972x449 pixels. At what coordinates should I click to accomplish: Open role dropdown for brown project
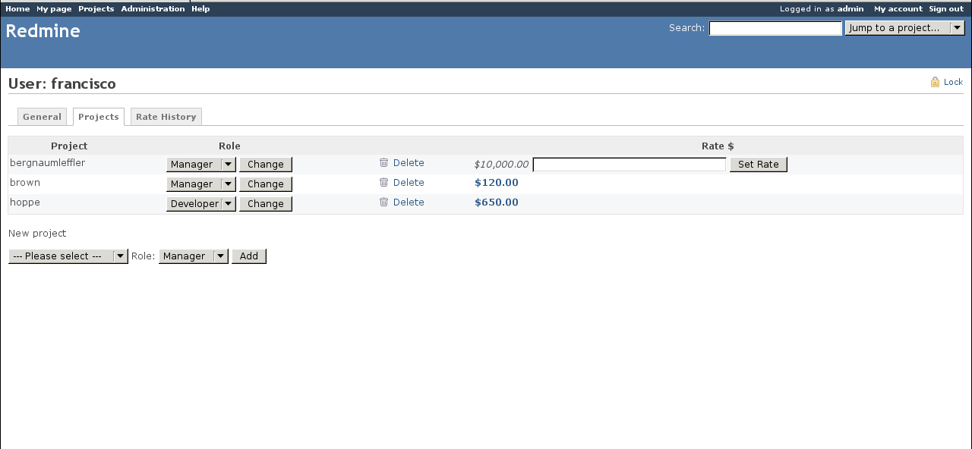pyautogui.click(x=201, y=184)
